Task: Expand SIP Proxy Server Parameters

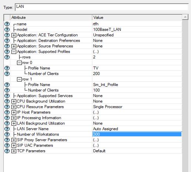Action: click(14, 140)
